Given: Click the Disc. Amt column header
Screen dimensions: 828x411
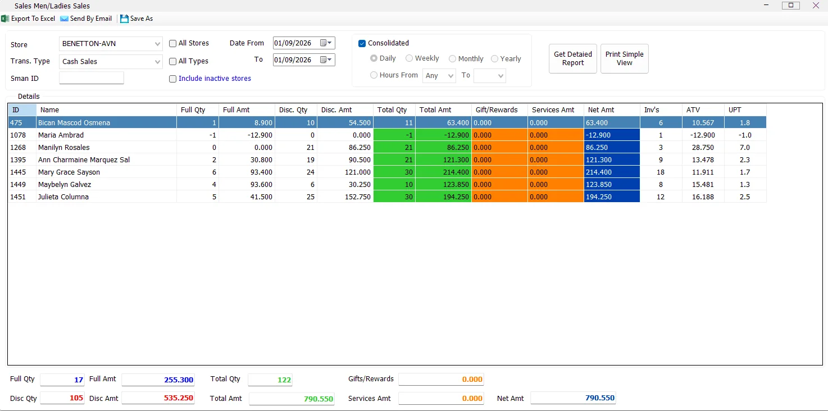Looking at the screenshot, I should tap(345, 110).
